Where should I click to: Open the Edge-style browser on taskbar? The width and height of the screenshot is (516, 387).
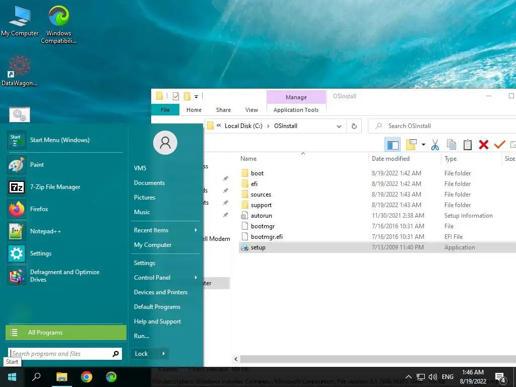(111, 377)
